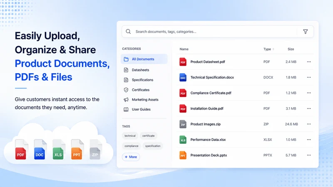
Task: Click the 24.6 MB size value
Action: pos(291,124)
